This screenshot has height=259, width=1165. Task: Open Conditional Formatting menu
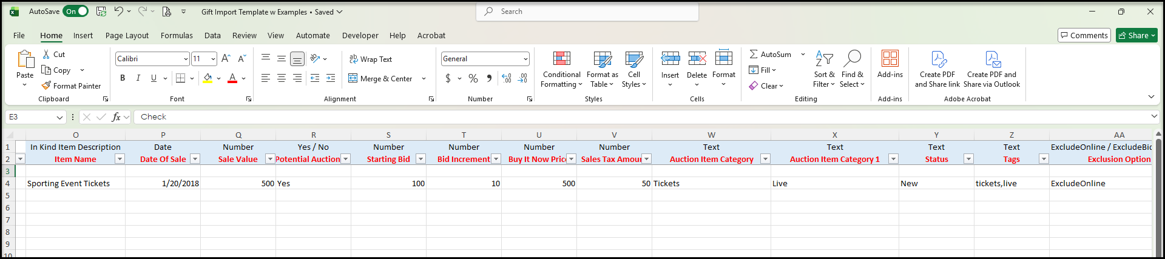click(x=561, y=69)
